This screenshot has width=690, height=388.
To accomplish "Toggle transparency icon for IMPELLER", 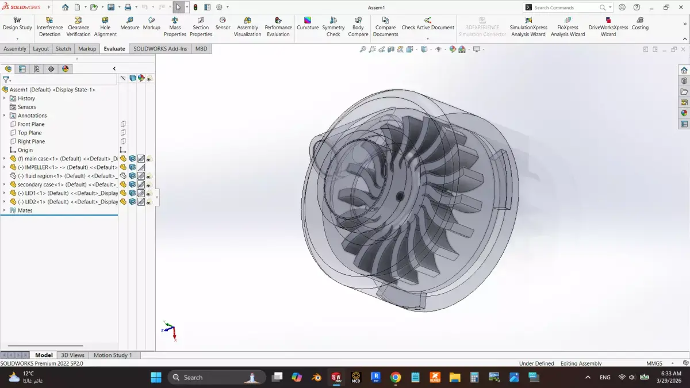I will (x=140, y=167).
